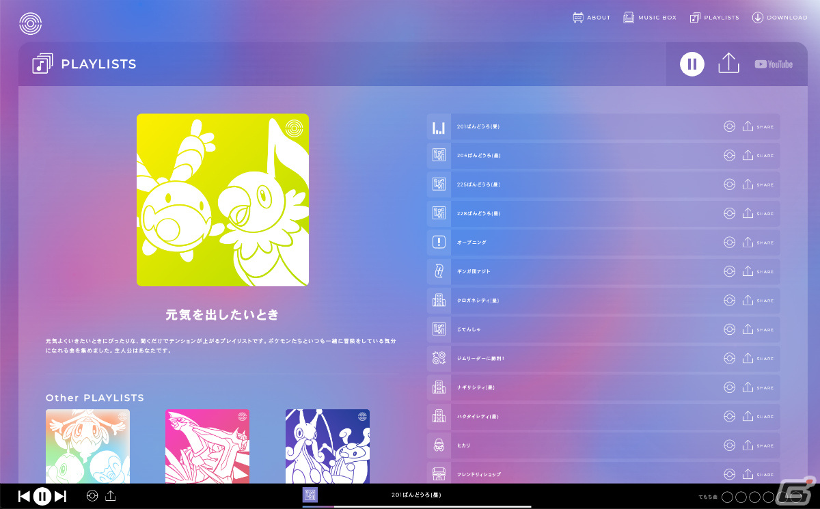Click the route map icon for 225ばんどうろ(昼)
820x509 pixels.
pos(439,184)
